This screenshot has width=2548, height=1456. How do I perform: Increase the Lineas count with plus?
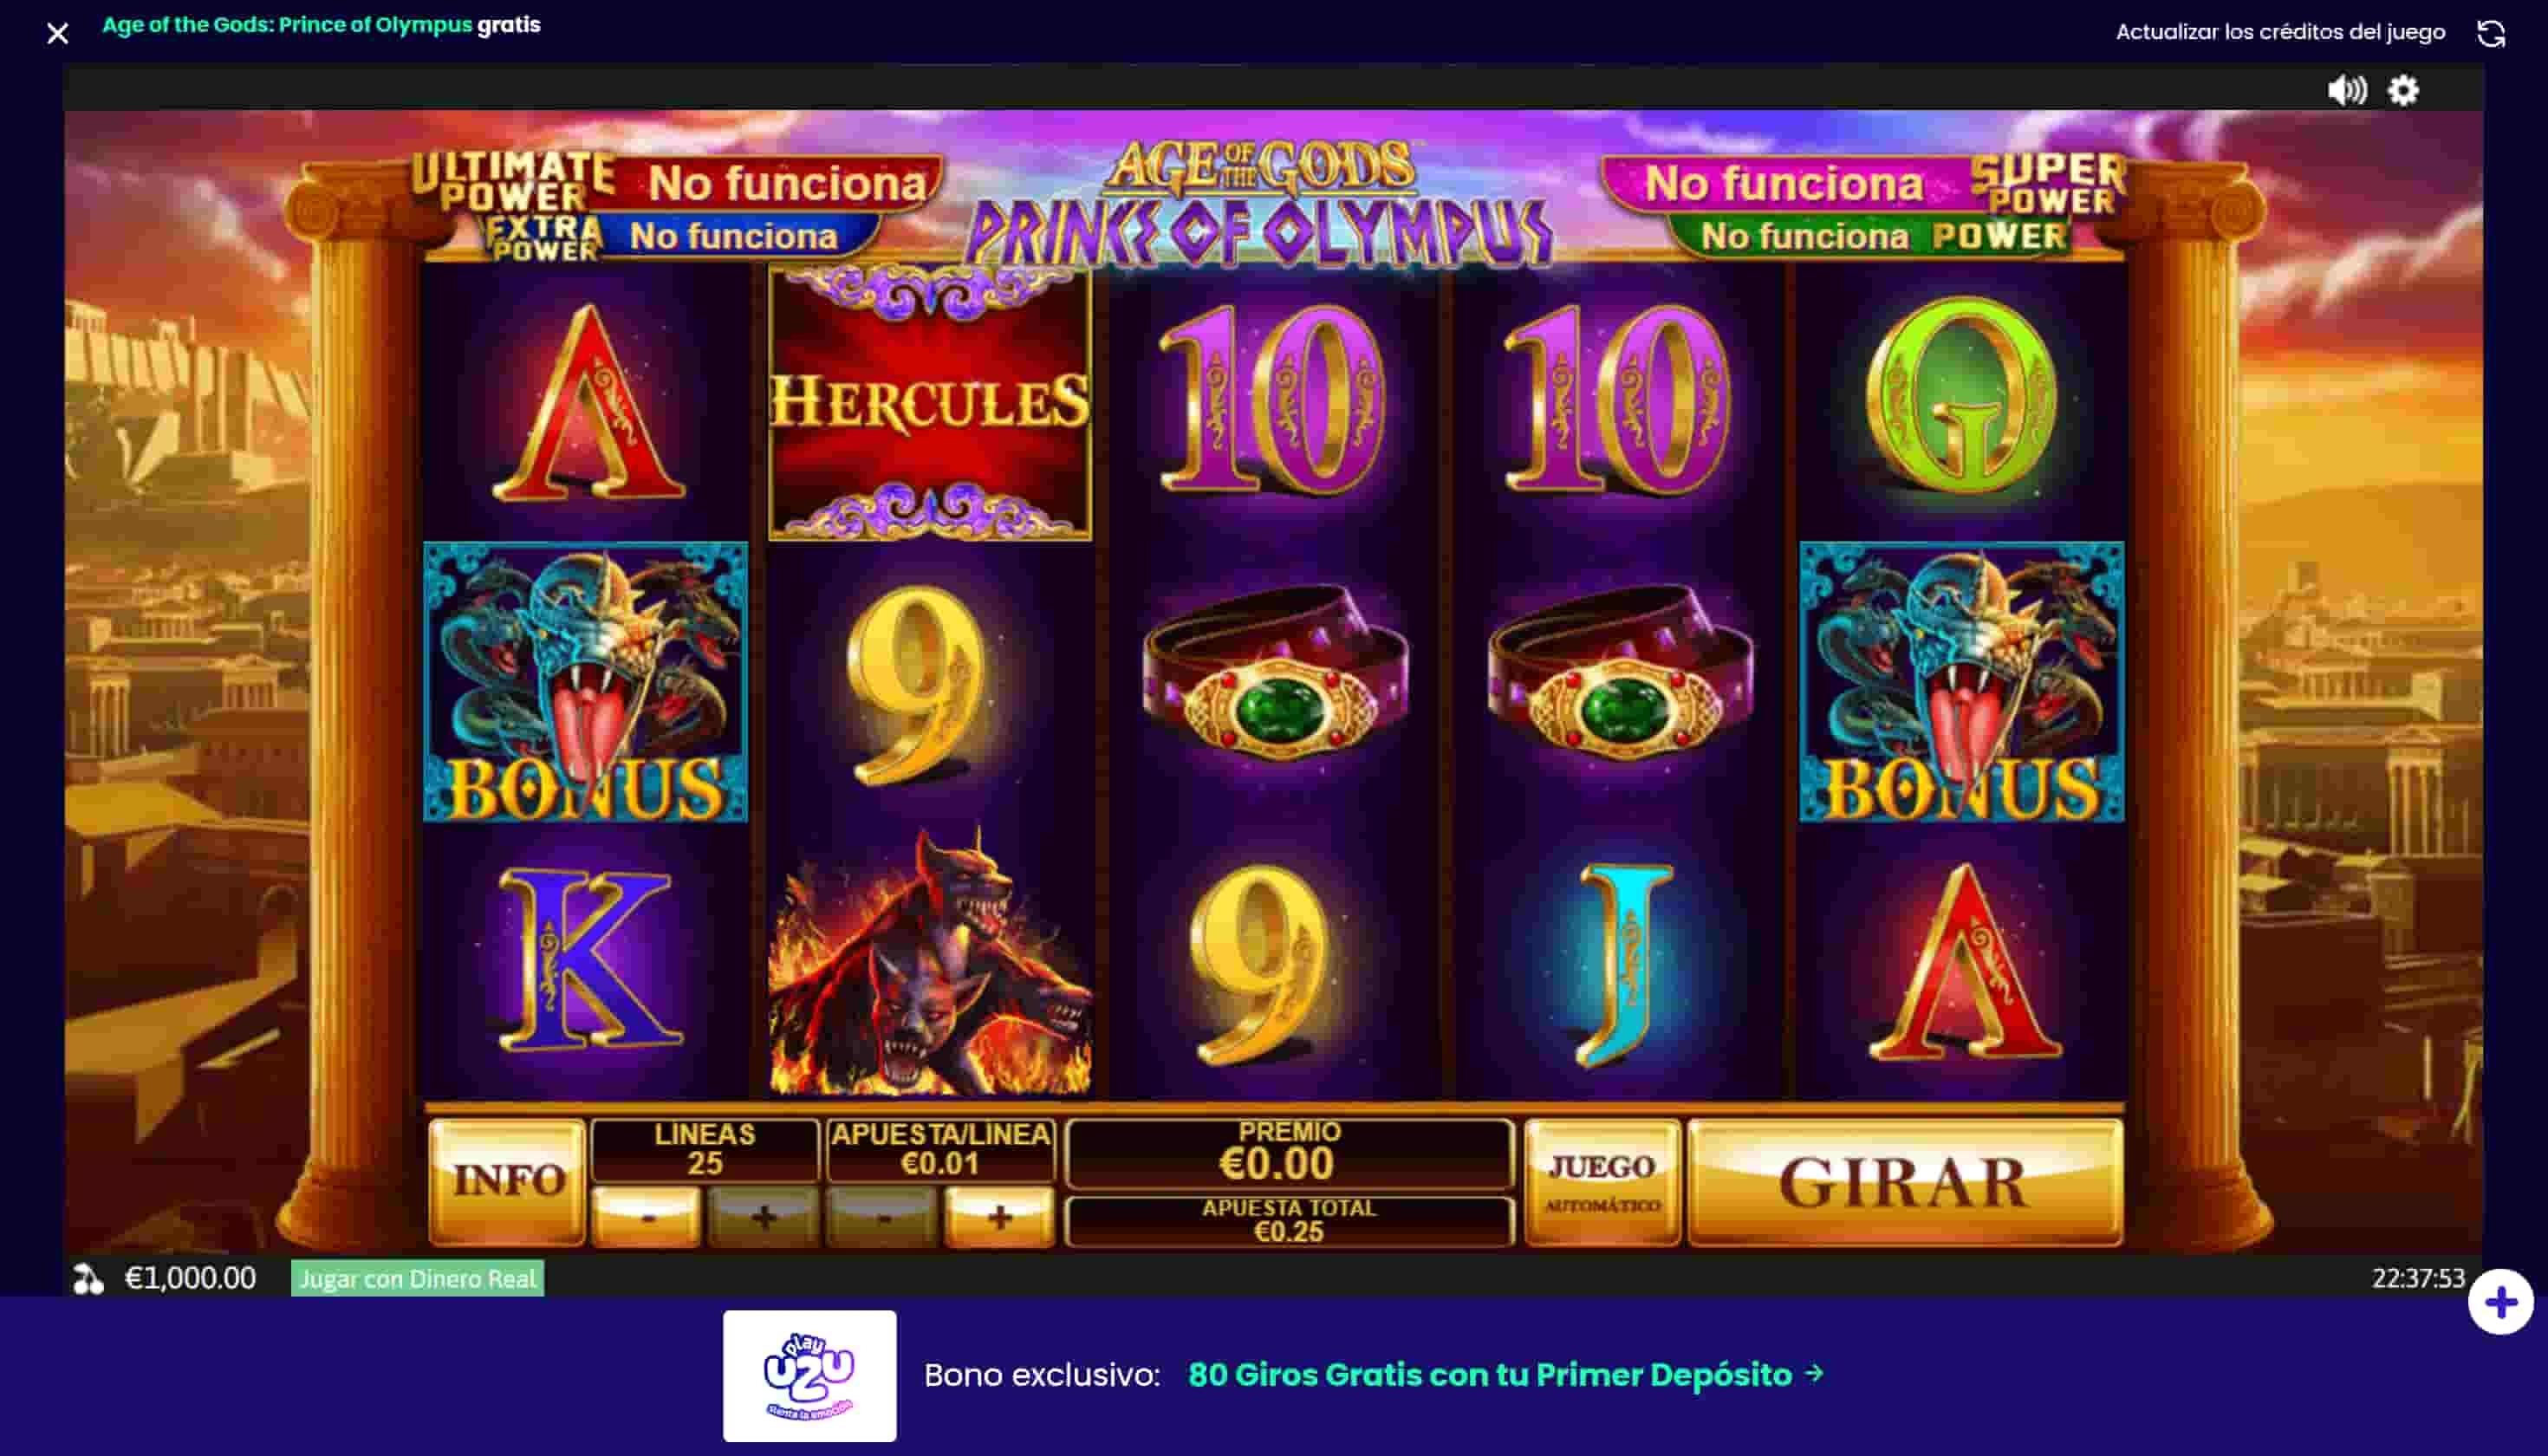[x=764, y=1217]
